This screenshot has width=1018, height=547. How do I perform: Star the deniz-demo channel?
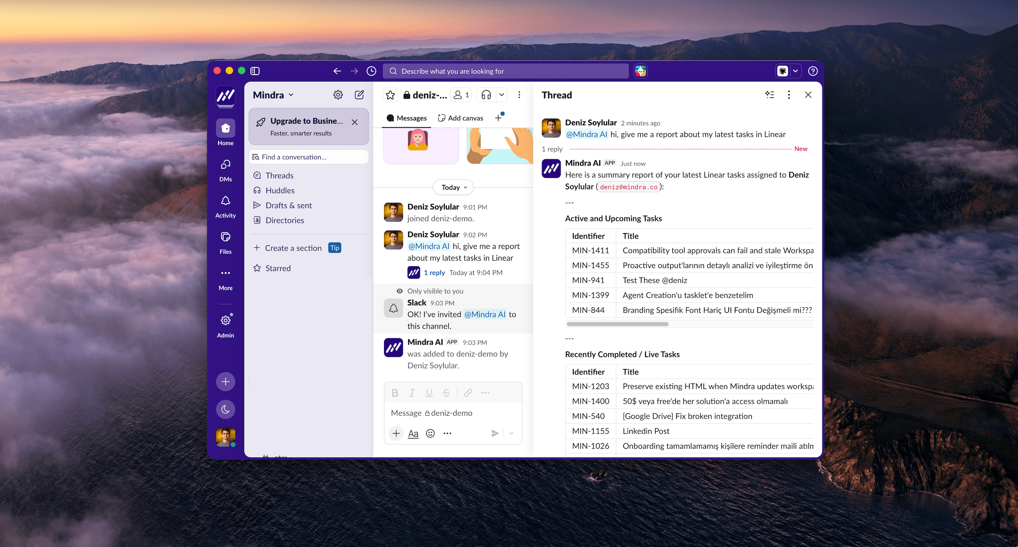pos(390,95)
